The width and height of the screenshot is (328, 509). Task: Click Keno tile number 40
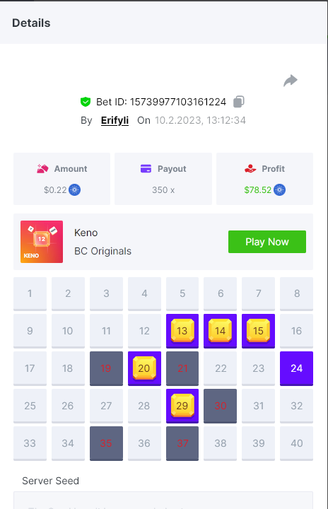[x=296, y=443]
